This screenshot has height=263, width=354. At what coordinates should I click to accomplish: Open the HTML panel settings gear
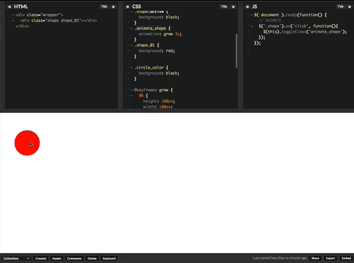[x=10, y=7]
